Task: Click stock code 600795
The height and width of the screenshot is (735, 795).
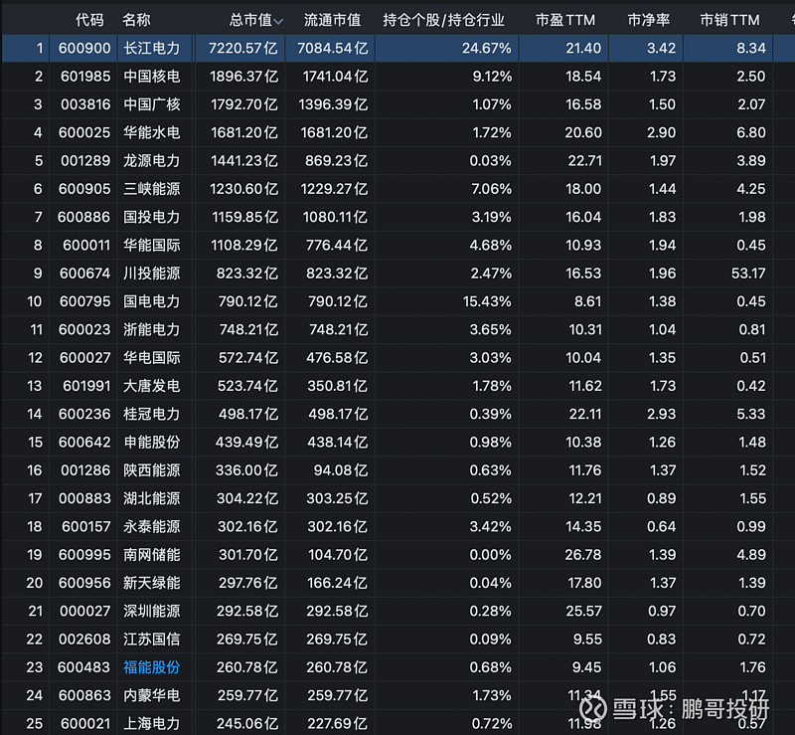Action: tap(84, 301)
